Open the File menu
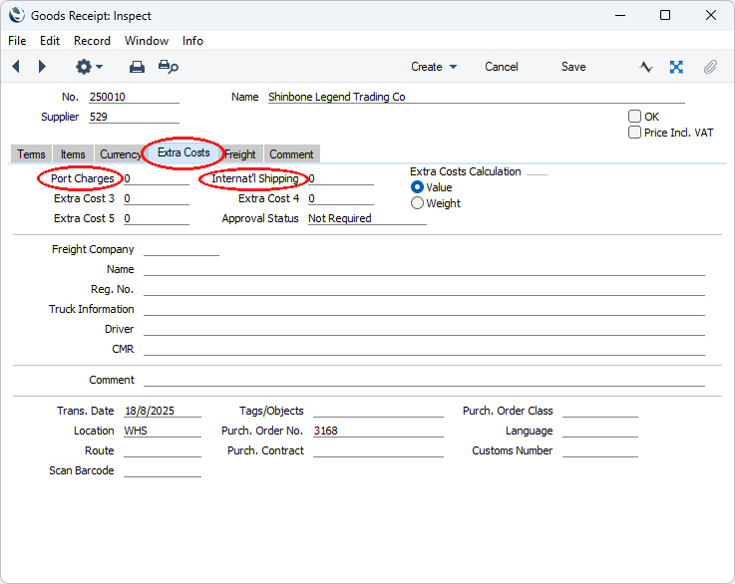The width and height of the screenshot is (735, 584). pyautogui.click(x=17, y=41)
